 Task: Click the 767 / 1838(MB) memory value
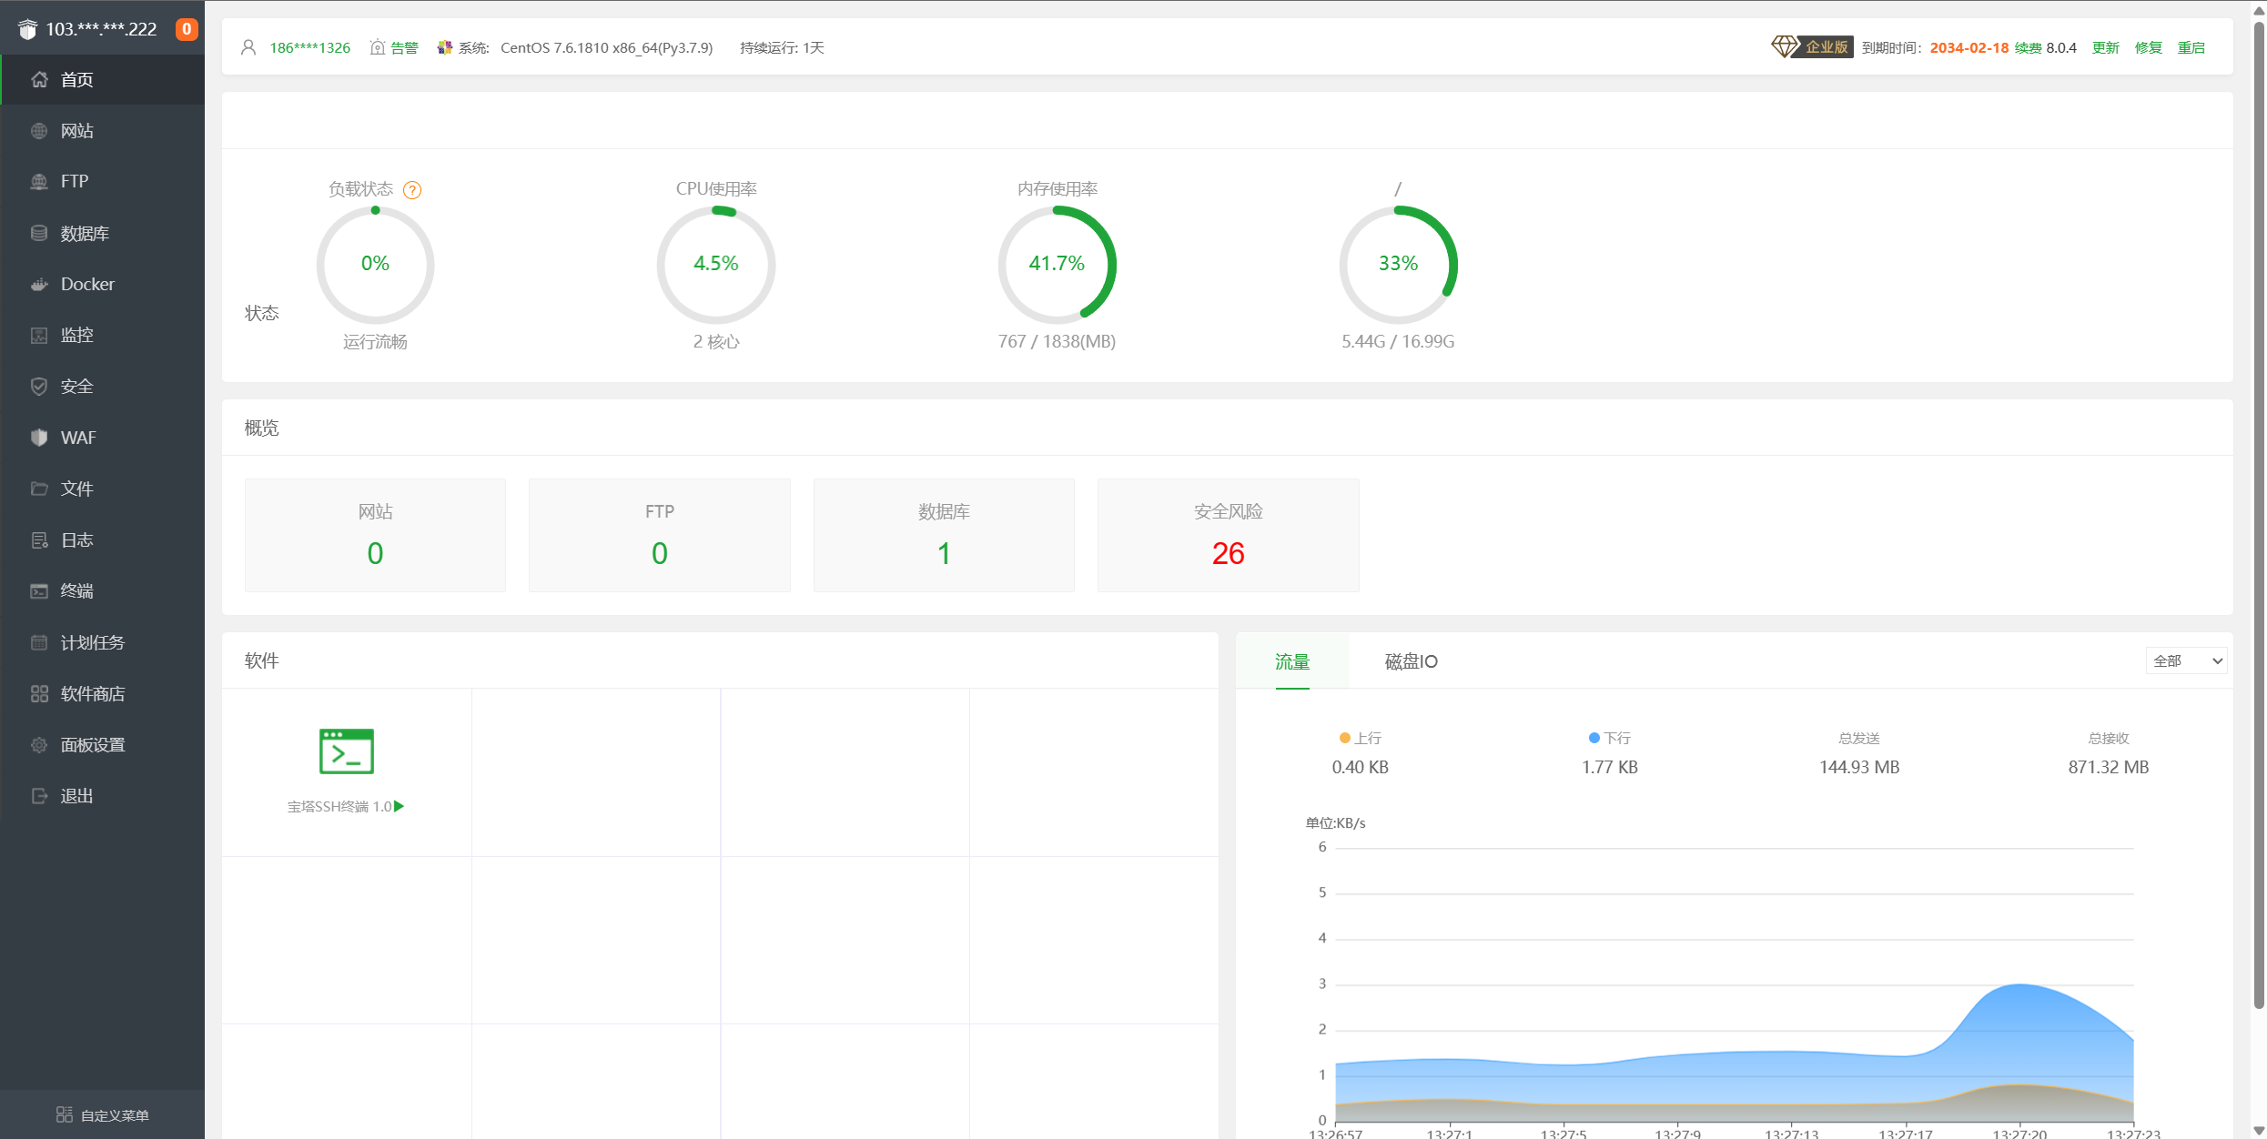1057,341
